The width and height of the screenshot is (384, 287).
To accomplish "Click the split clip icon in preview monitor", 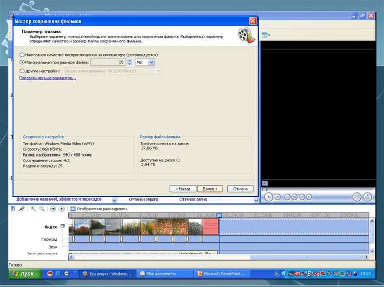I will click(x=357, y=197).
